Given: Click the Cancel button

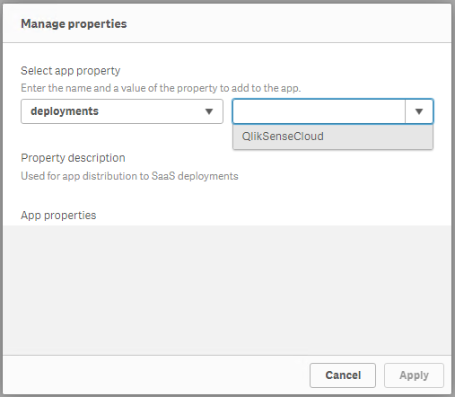Looking at the screenshot, I should [343, 375].
